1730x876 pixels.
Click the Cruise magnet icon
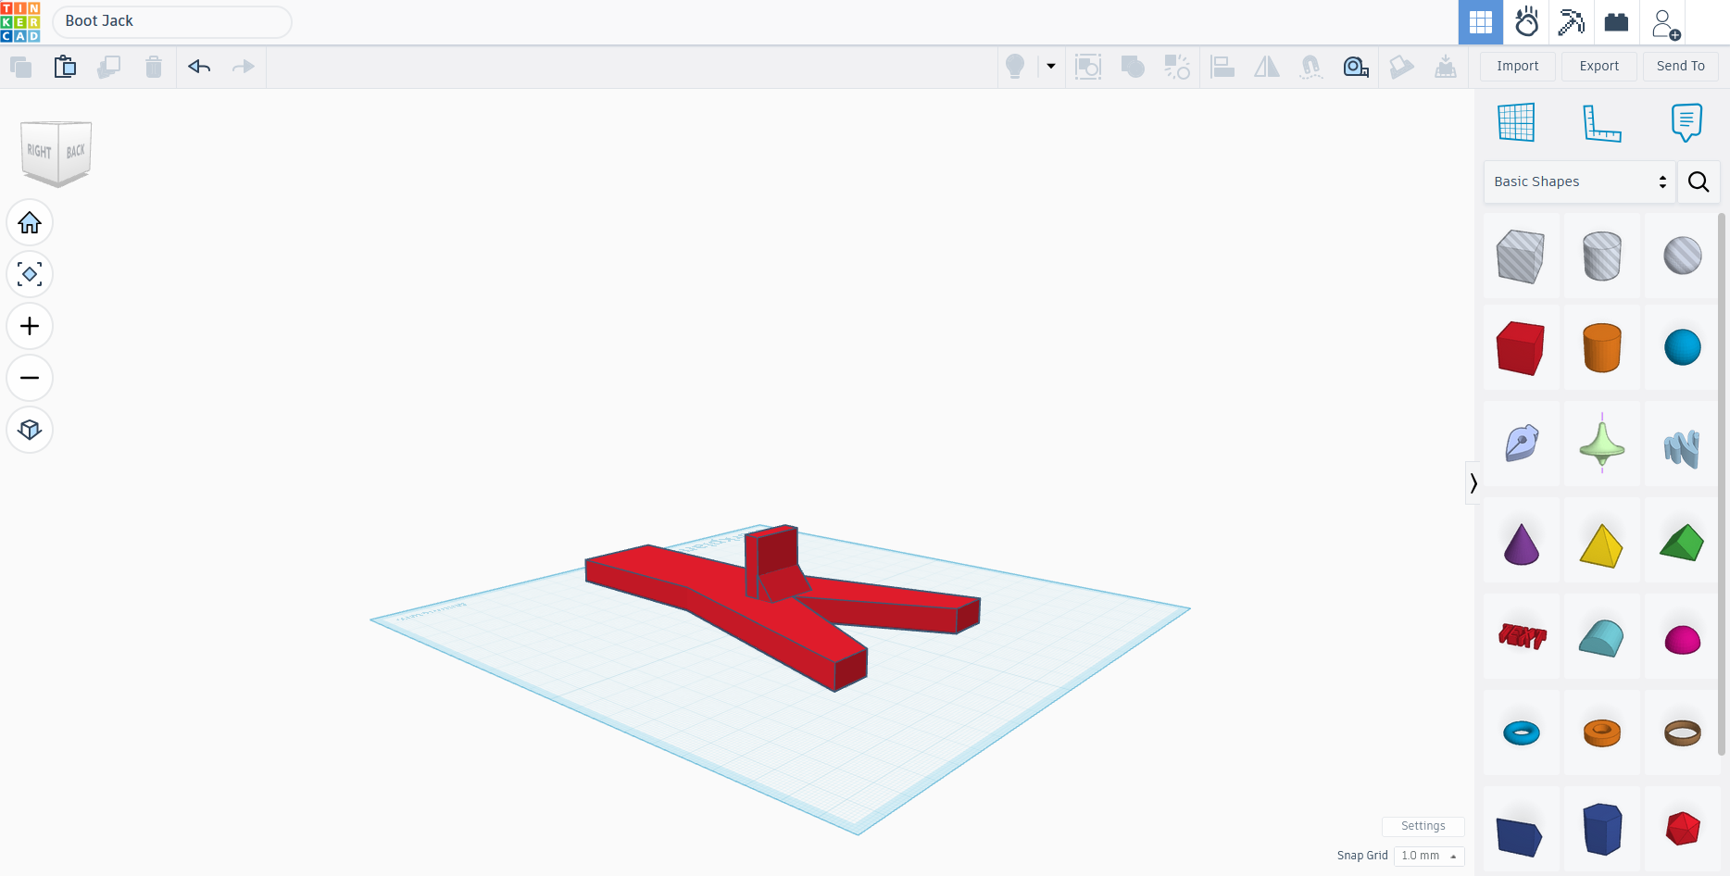pos(1311,67)
